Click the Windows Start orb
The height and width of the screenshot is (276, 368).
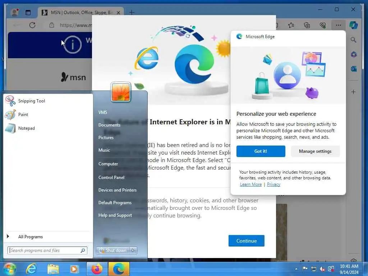tap(9, 269)
